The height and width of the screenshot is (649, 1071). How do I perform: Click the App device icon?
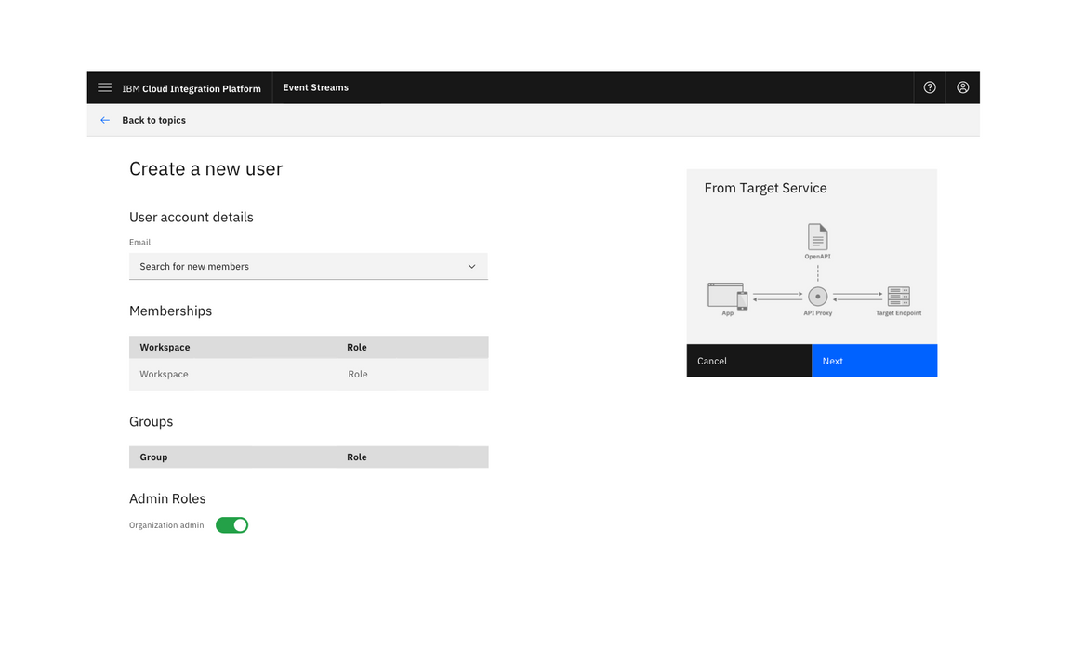coord(727,296)
